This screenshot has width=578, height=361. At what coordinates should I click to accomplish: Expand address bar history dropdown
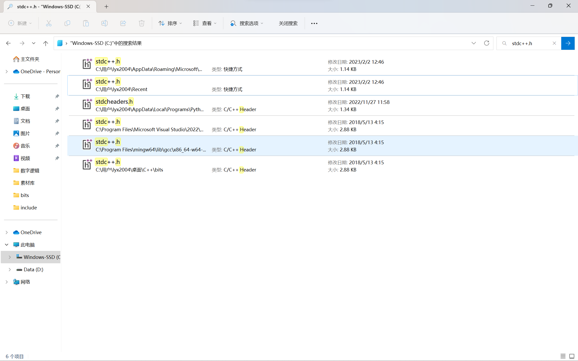[x=474, y=43]
